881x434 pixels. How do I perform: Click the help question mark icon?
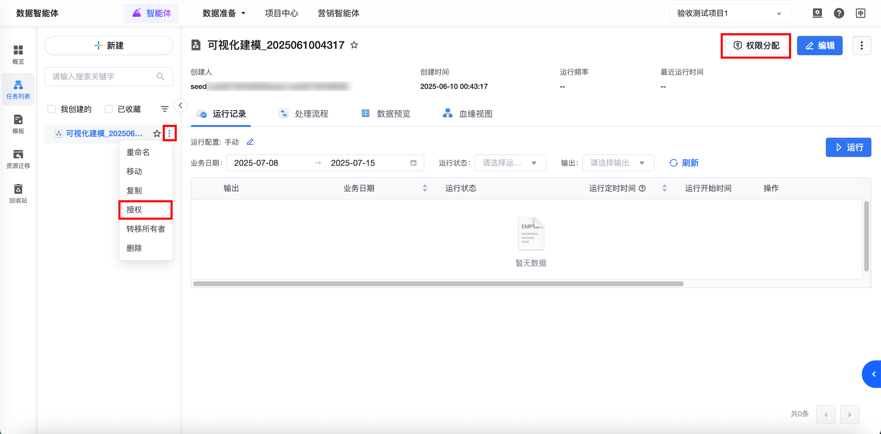tap(838, 13)
